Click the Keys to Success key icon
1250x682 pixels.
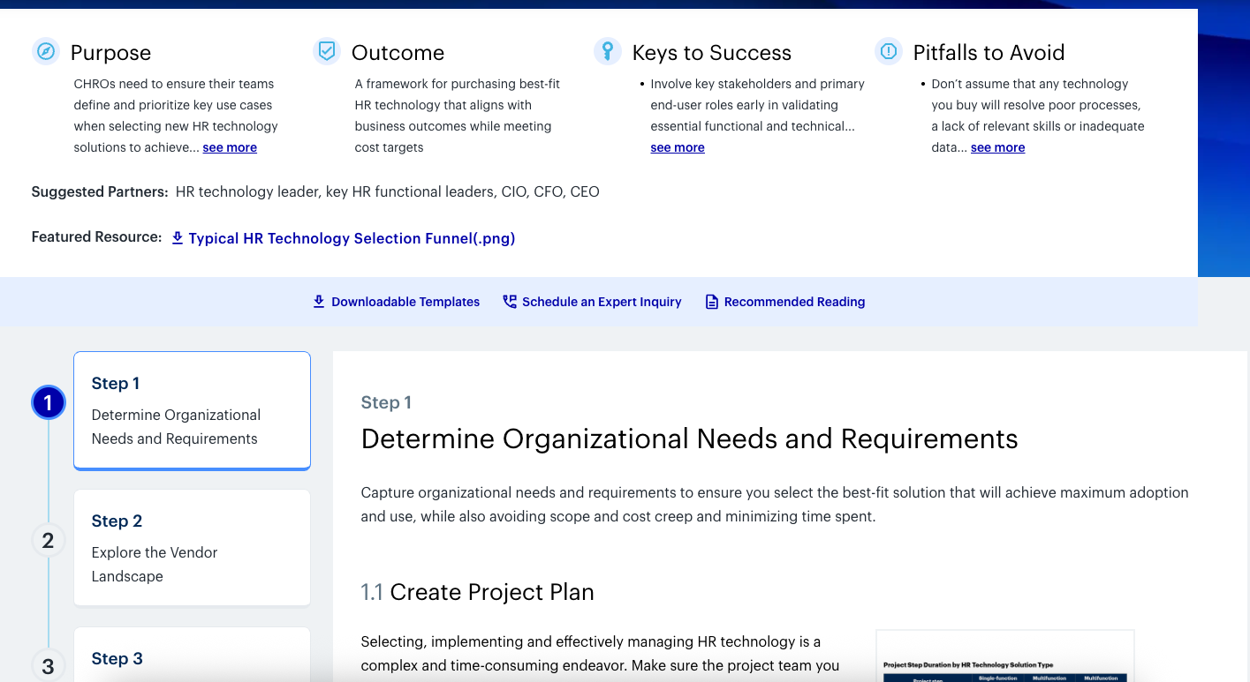(608, 52)
